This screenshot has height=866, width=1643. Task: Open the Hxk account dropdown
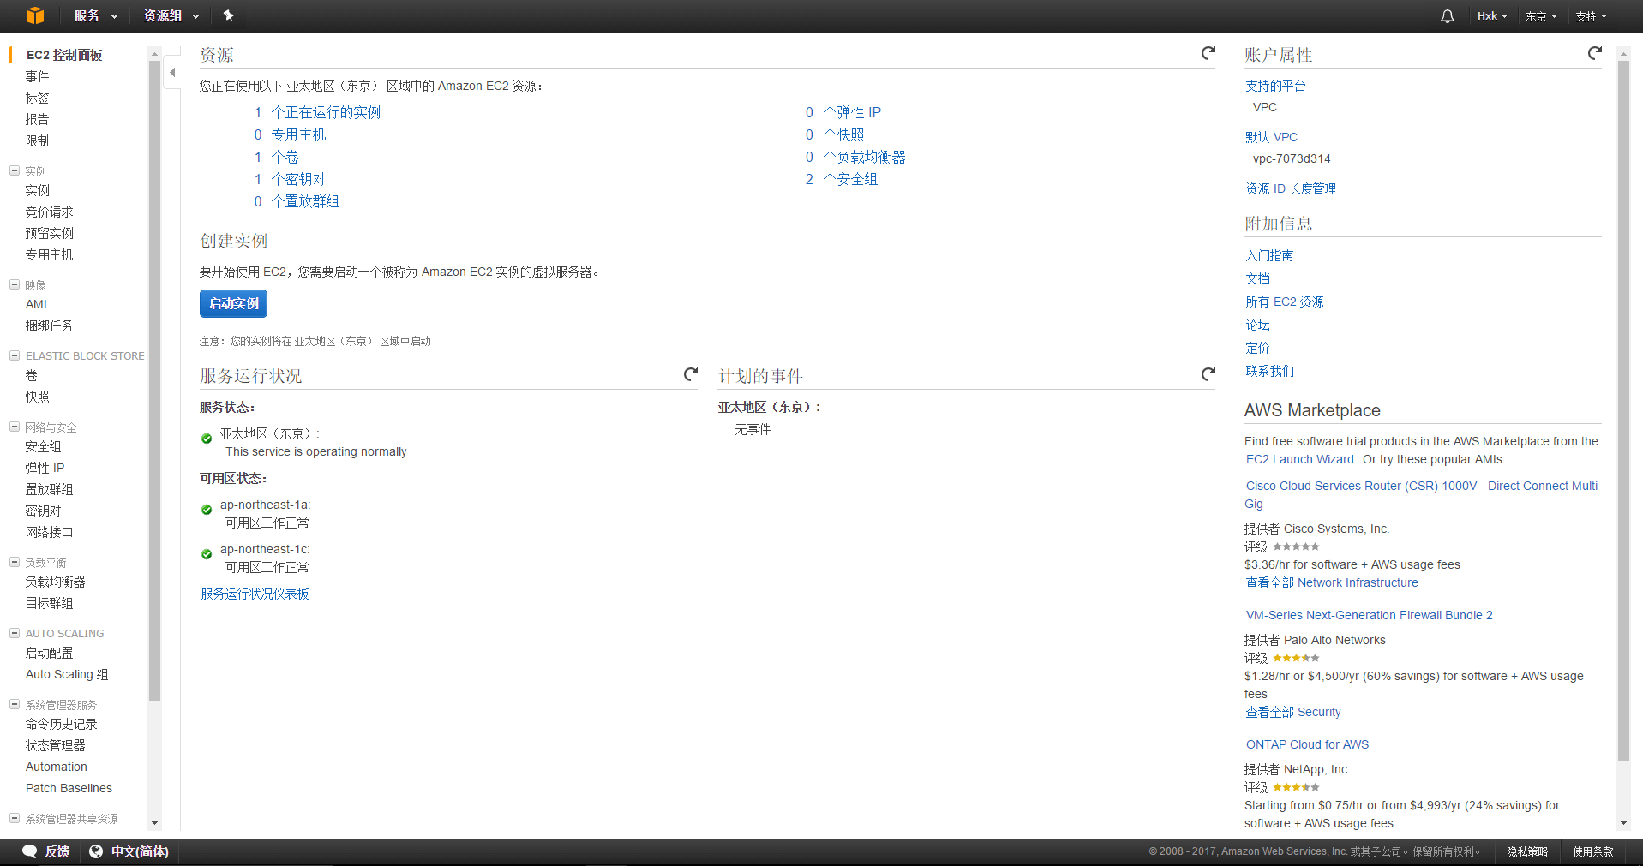pos(1492,16)
